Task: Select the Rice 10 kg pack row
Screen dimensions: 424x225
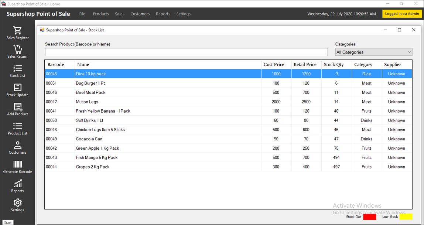Action: pyautogui.click(x=229, y=74)
